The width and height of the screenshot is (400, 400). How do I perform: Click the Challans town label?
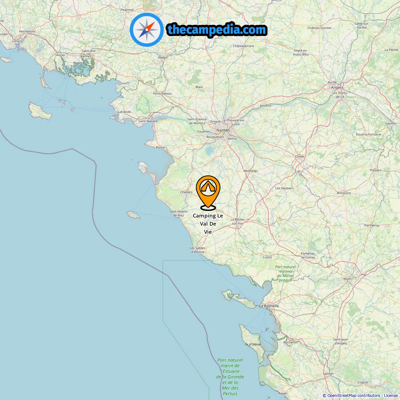point(187,192)
